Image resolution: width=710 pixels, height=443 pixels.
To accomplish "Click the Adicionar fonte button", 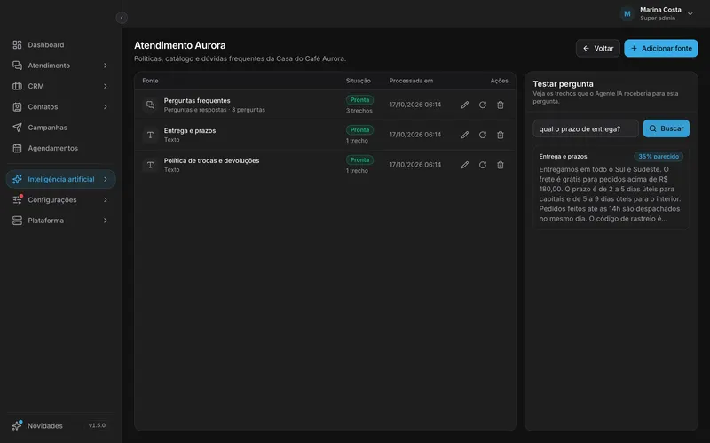I will (661, 49).
